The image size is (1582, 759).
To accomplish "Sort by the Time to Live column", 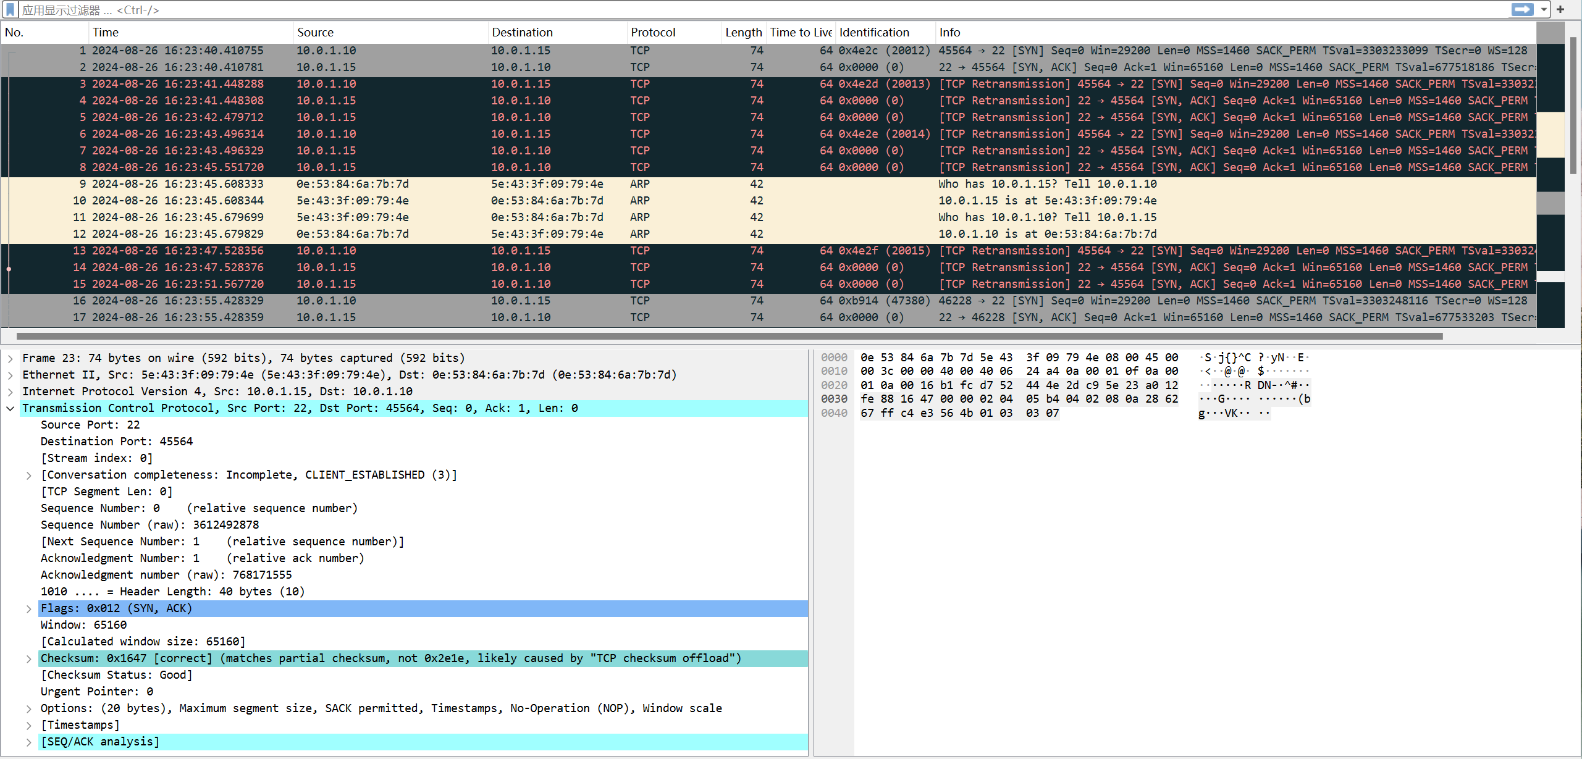I will (801, 32).
